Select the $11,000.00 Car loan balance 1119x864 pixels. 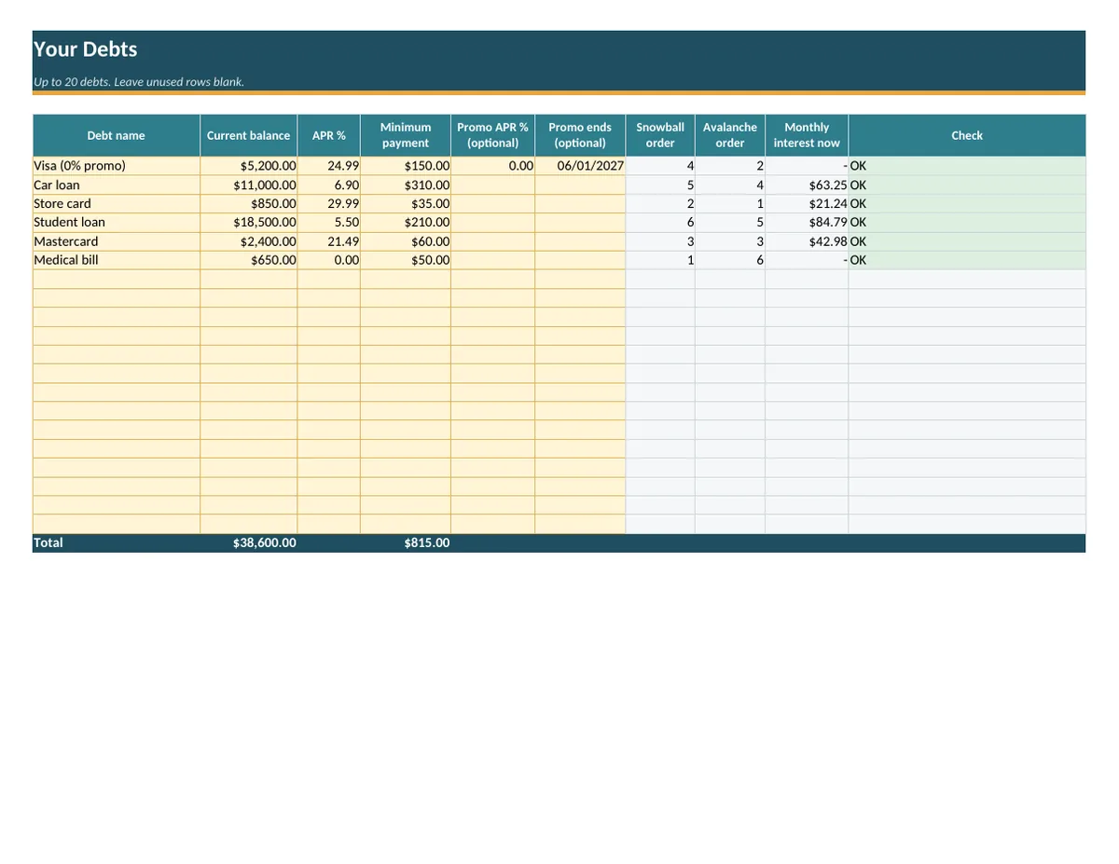click(248, 185)
